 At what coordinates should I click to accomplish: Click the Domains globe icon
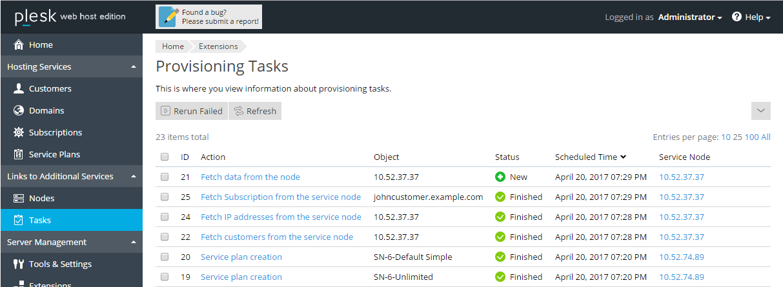19,111
